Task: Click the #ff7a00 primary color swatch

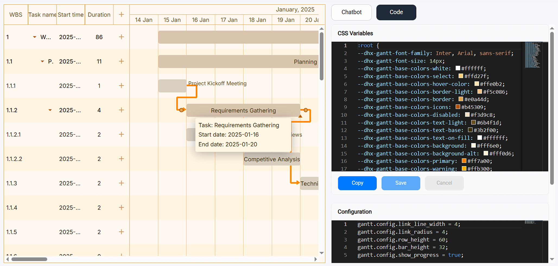Action: tap(464, 161)
